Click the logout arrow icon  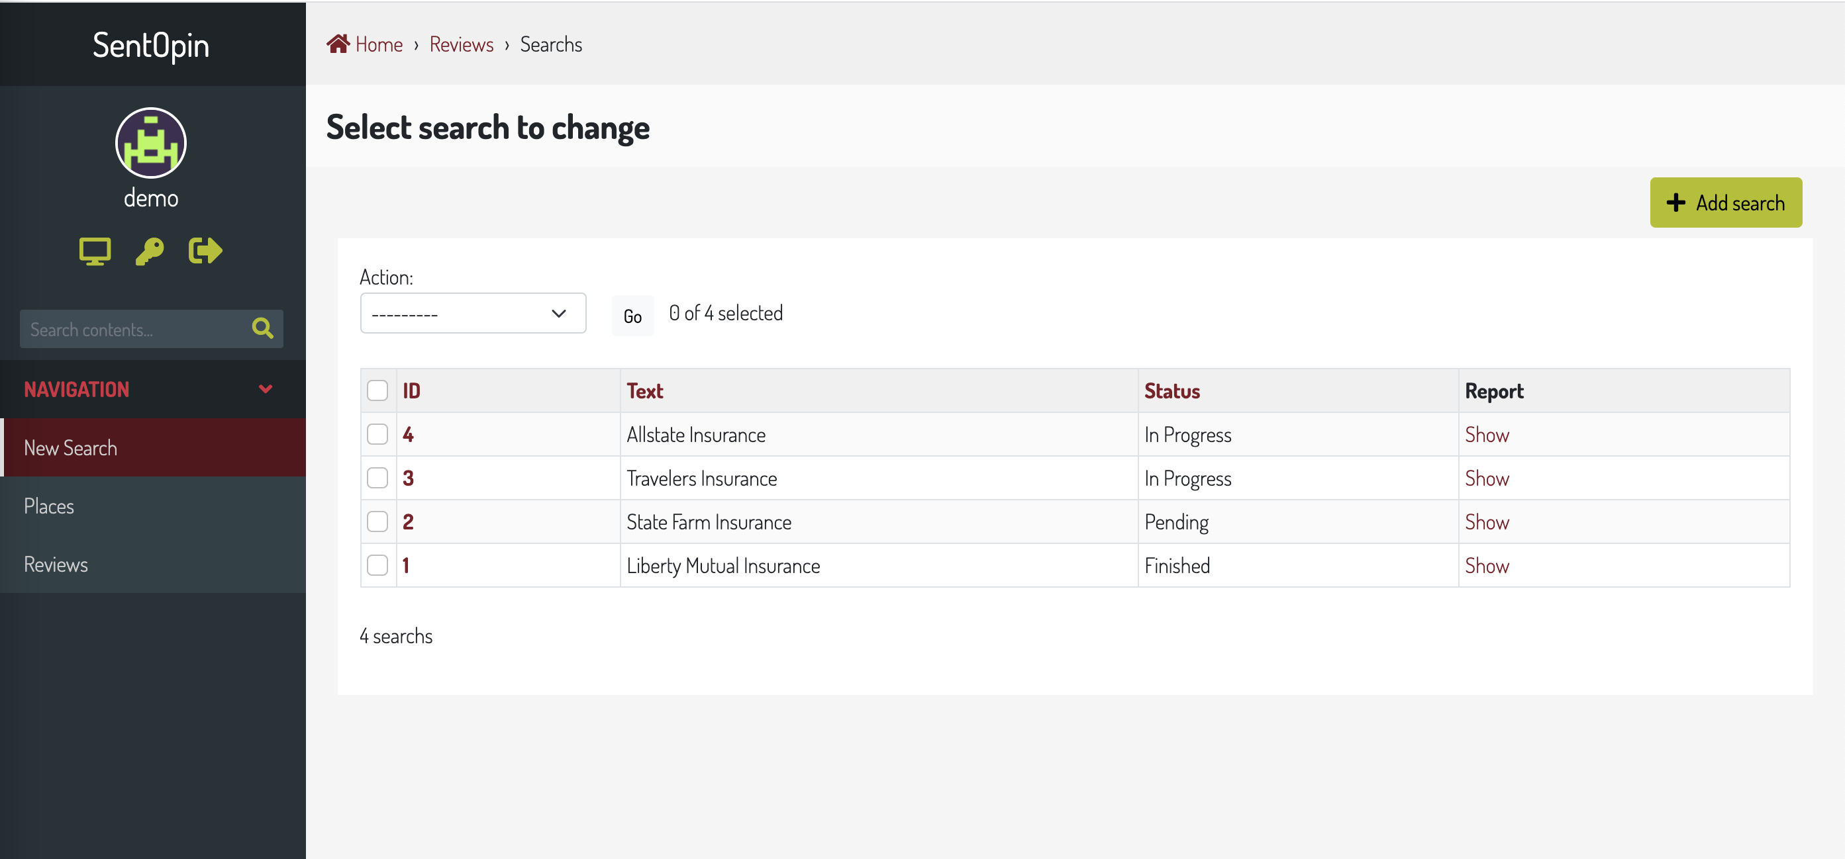(x=205, y=251)
